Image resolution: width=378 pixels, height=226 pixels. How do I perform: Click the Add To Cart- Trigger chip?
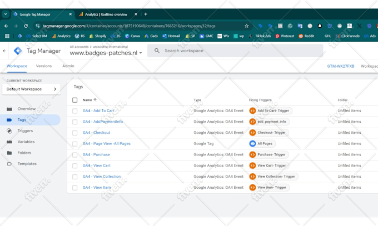point(271,111)
